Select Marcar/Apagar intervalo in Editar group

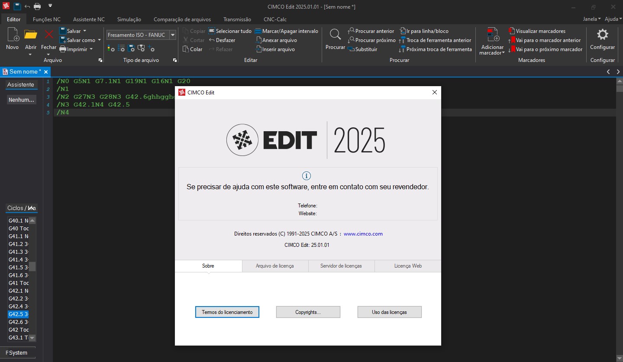[258, 31]
